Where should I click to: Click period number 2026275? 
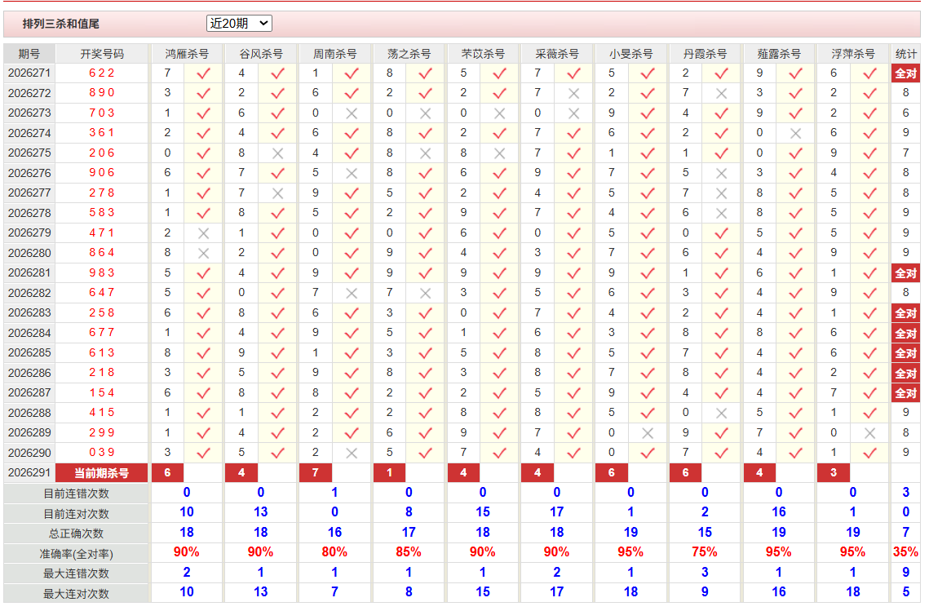(29, 153)
